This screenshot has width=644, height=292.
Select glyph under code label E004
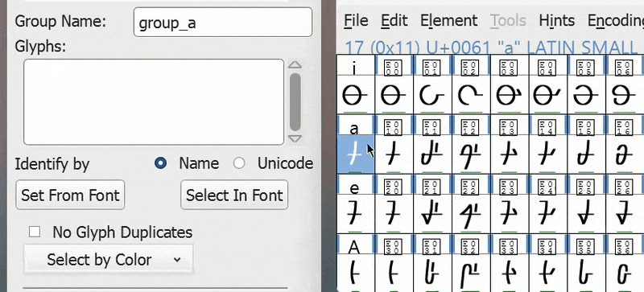[x=548, y=95]
